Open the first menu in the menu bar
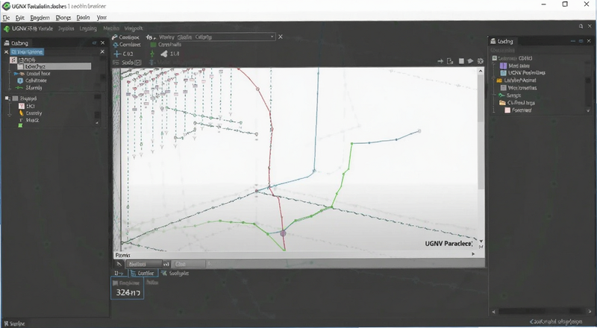597x328 pixels. pyautogui.click(x=7, y=18)
